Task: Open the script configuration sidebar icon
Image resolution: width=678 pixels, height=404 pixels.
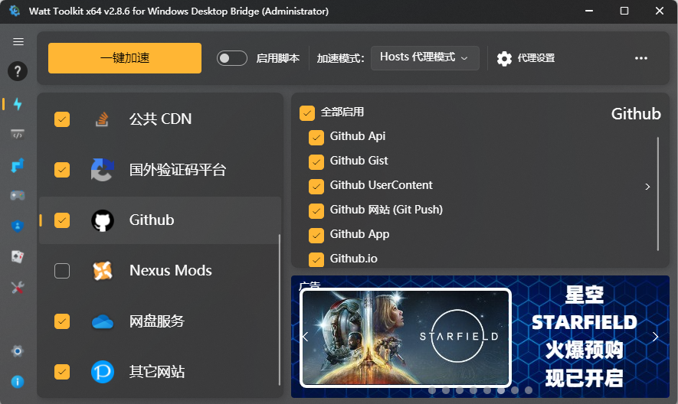Action: (x=18, y=135)
